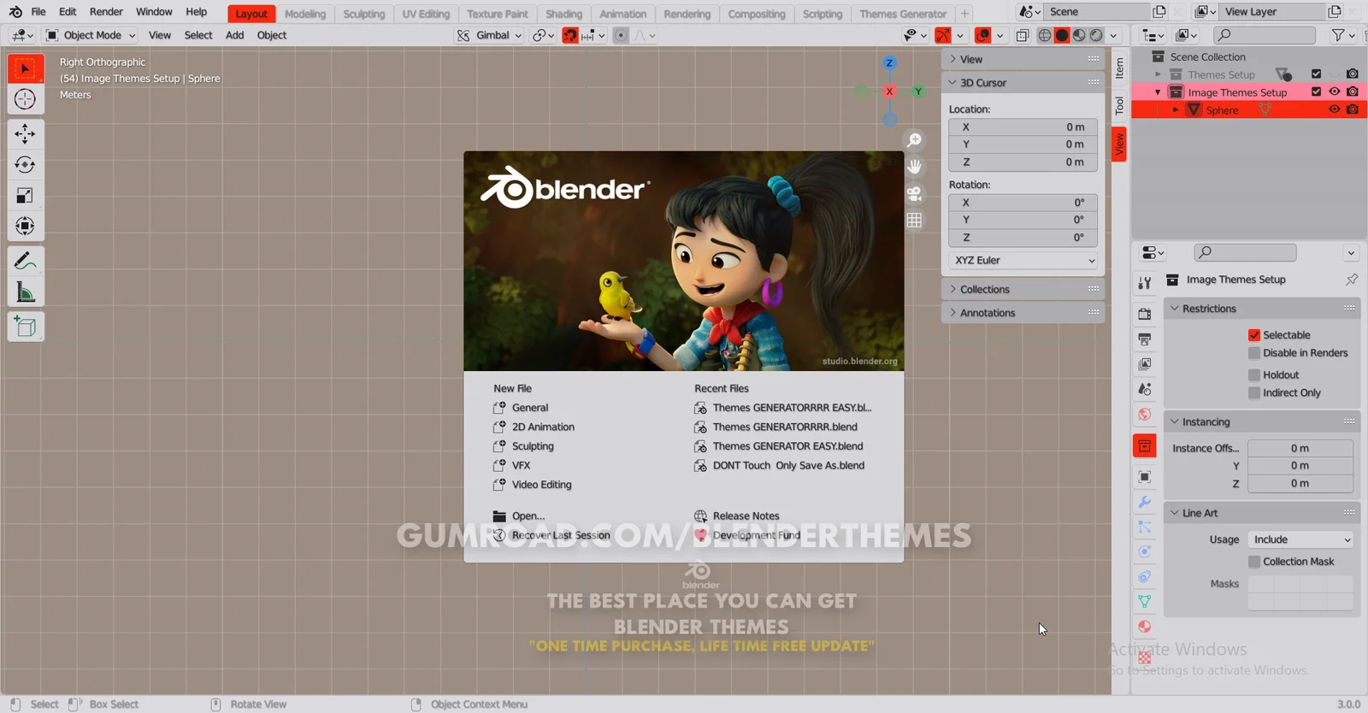The image size is (1368, 713).
Task: Switch perspective/orthographic with grid gizmo
Action: tap(914, 220)
